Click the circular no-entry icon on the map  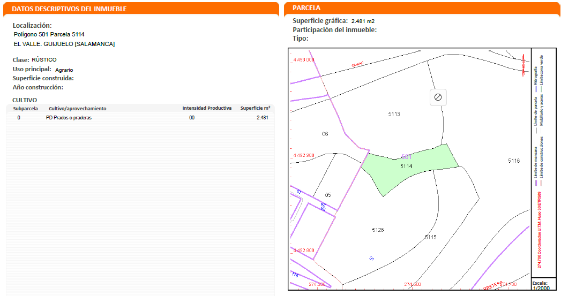[438, 97]
